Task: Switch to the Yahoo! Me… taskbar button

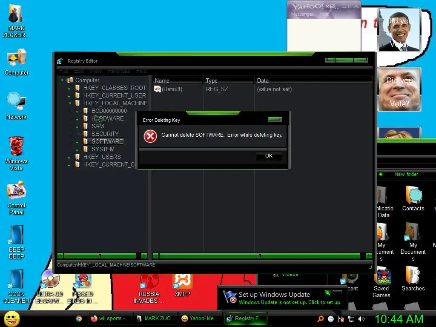Action: [x=201, y=318]
